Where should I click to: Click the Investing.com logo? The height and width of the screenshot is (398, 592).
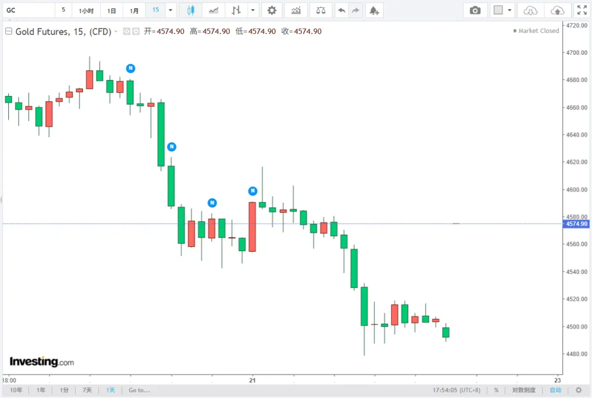point(42,362)
